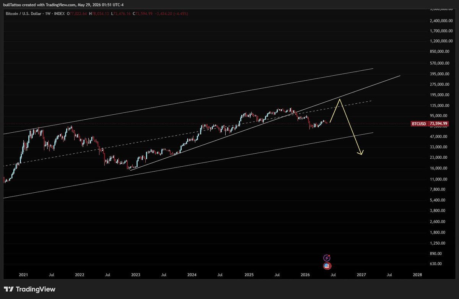Image resolution: width=459 pixels, height=299 pixels.
Task: Click the bullTattoo created with TradingView.com header
Action: click(64, 5)
